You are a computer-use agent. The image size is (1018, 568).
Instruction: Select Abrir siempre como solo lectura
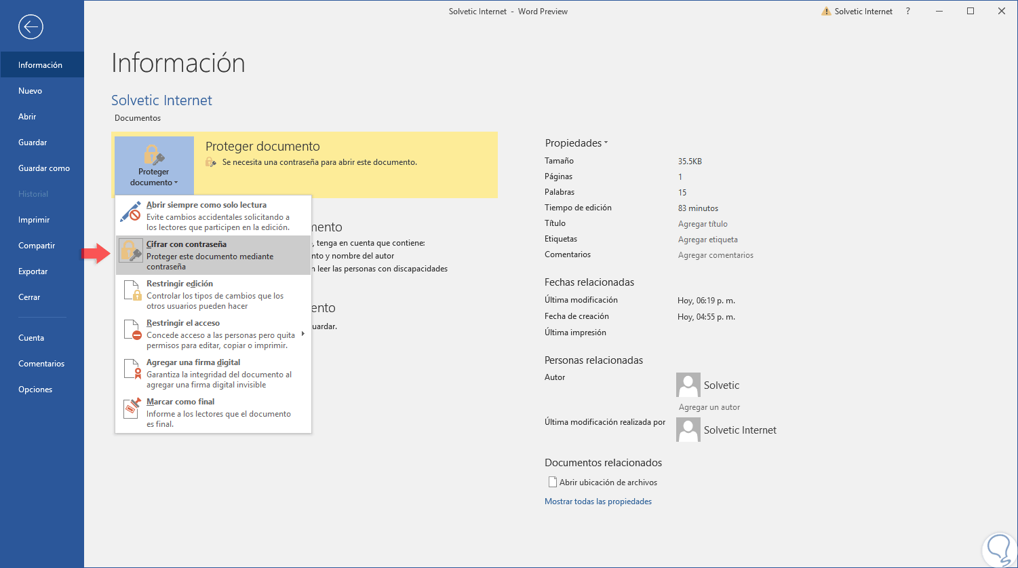click(x=213, y=215)
